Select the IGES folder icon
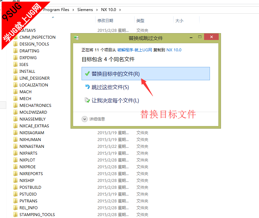The width and height of the screenshot is (259, 218). point(16,64)
